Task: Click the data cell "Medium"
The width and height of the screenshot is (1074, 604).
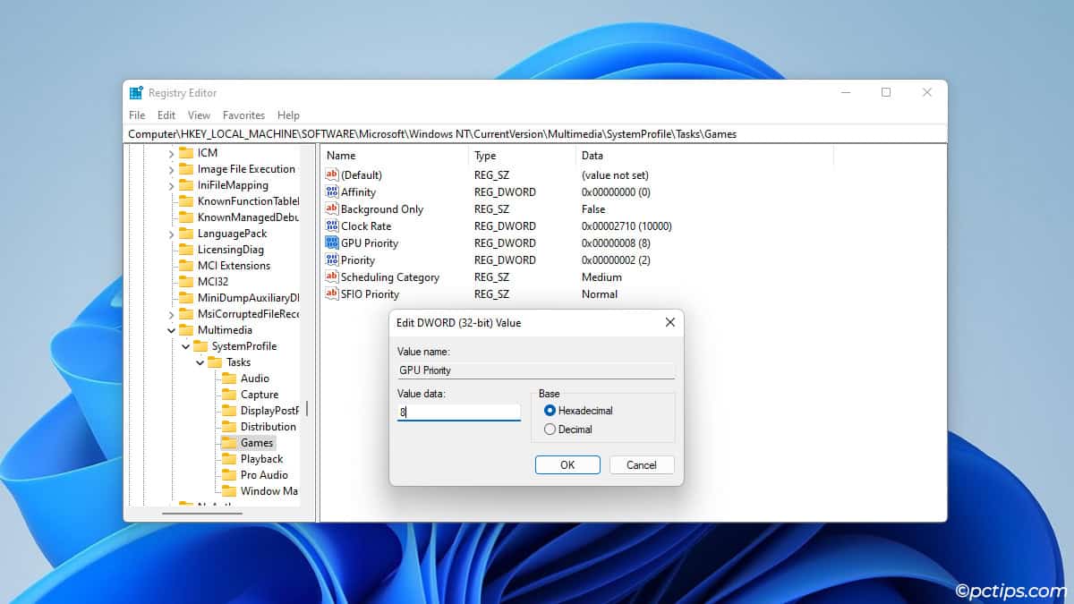Action: click(601, 277)
